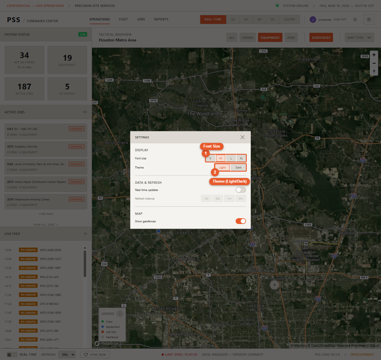Screen dimensions: 381x360
Task: Open the Reports navigation tab
Action: tap(161, 19)
